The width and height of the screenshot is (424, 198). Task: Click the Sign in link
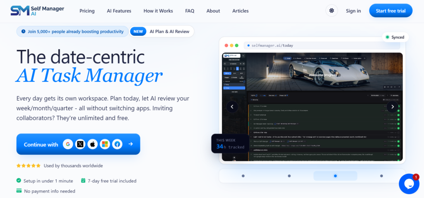[353, 11]
